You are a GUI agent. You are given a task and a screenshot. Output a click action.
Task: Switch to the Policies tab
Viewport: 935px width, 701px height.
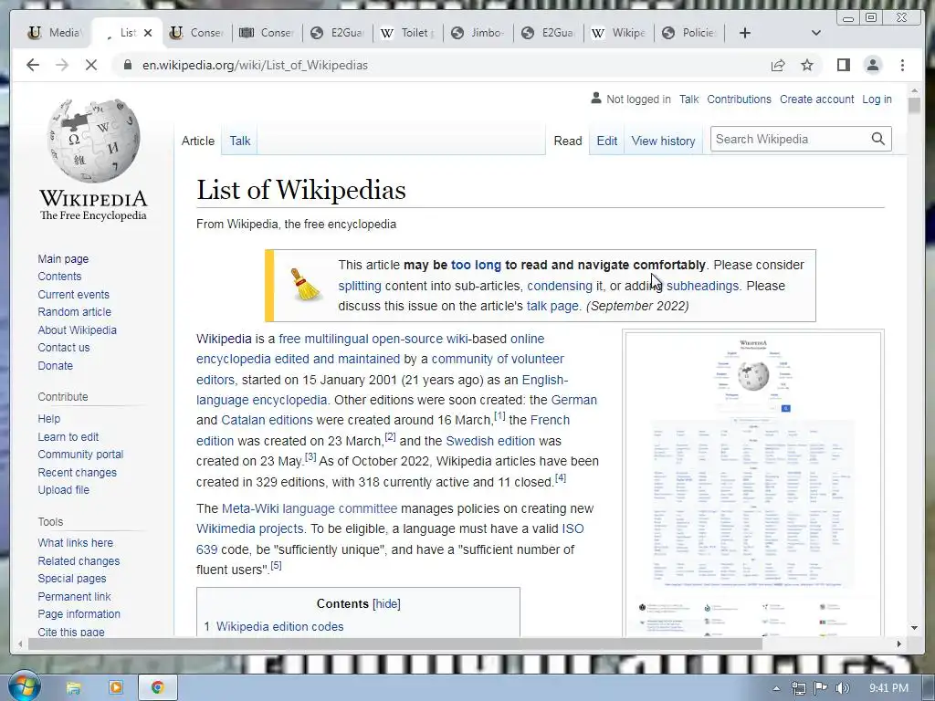tap(689, 33)
